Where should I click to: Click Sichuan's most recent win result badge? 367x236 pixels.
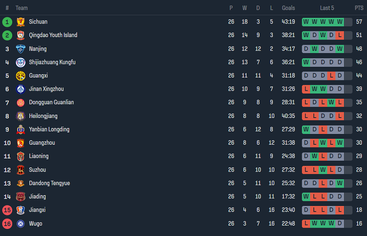(x=340, y=22)
